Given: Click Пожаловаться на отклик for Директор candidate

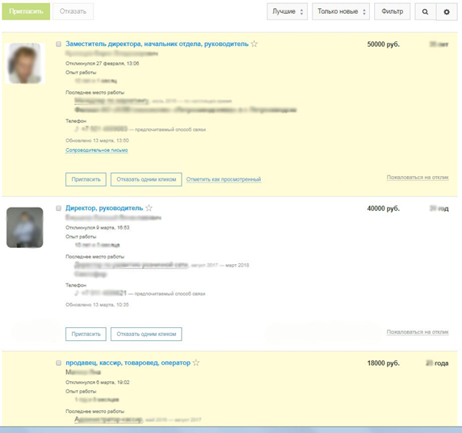Looking at the screenshot, I should coord(418,332).
